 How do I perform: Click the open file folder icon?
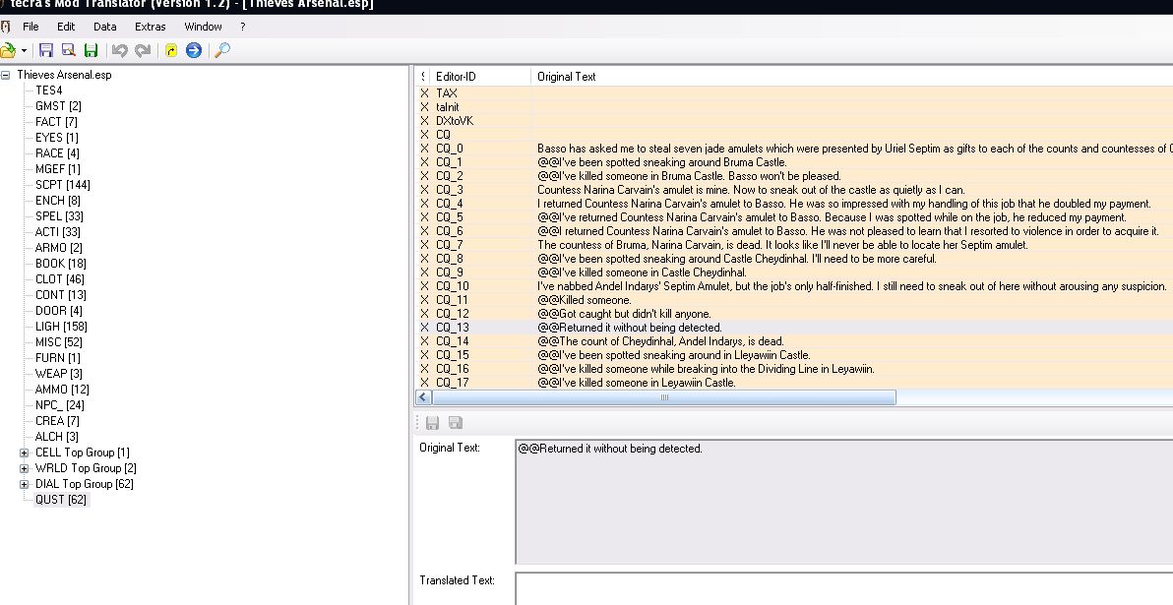8,50
